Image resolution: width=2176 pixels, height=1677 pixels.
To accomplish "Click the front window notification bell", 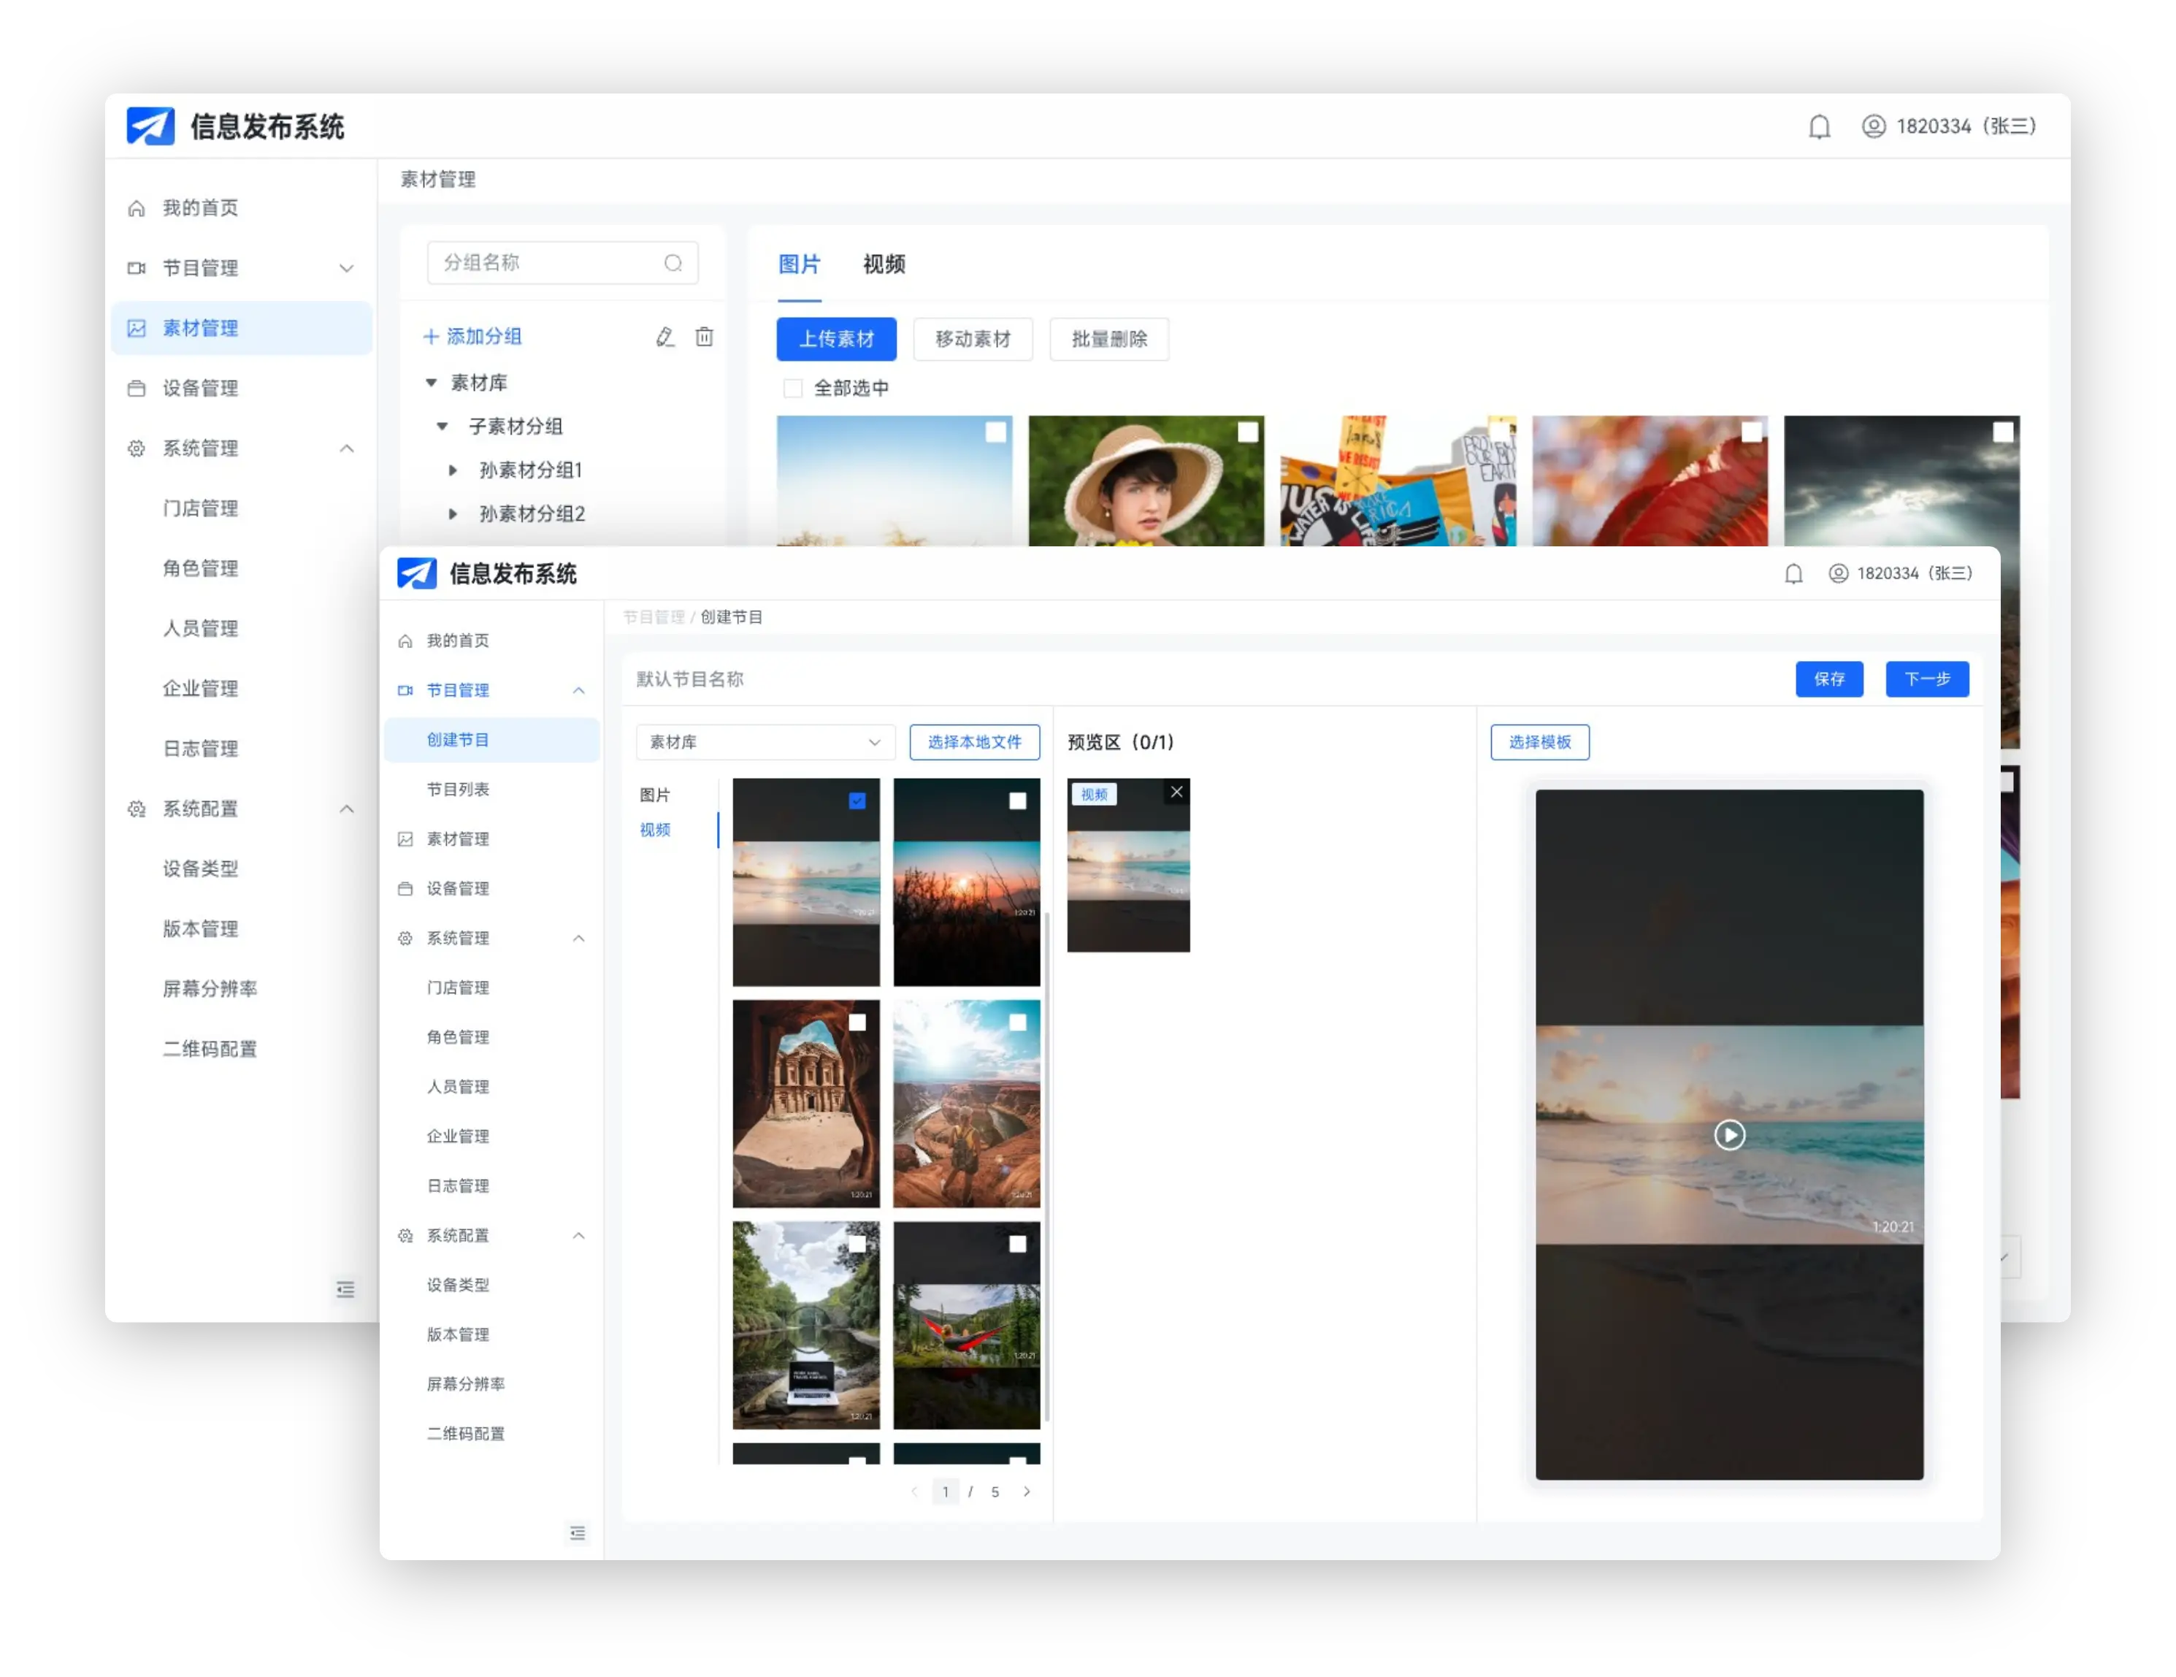I will tap(1793, 574).
